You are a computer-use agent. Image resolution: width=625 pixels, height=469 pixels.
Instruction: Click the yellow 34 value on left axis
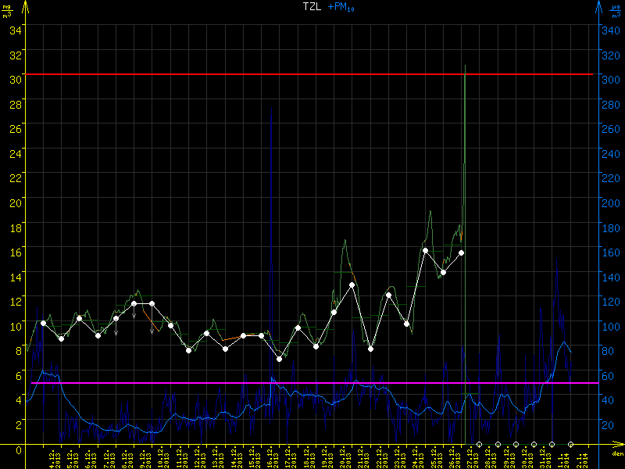point(12,30)
